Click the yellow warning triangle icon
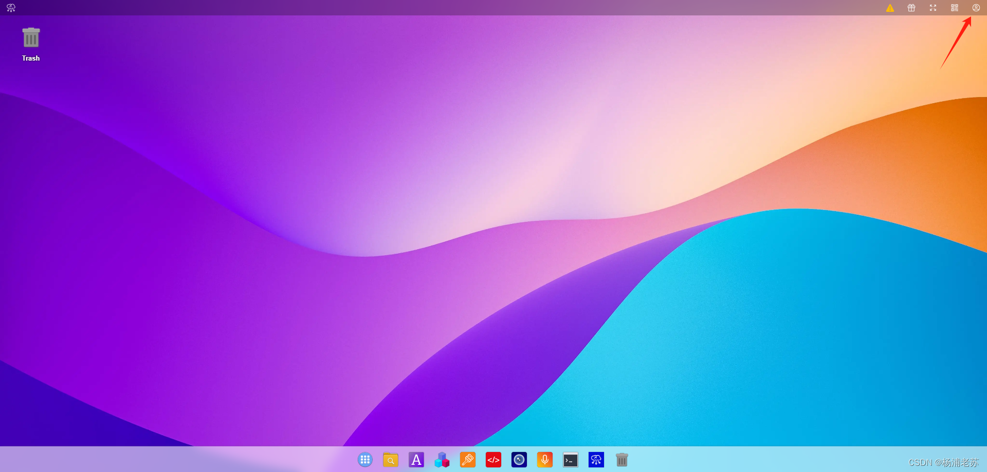 (x=890, y=8)
